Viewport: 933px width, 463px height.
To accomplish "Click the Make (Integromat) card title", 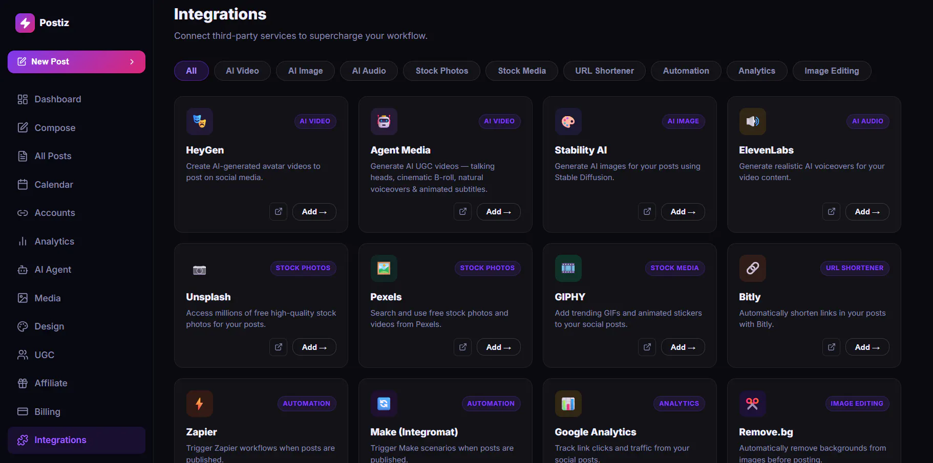I will [x=414, y=432].
